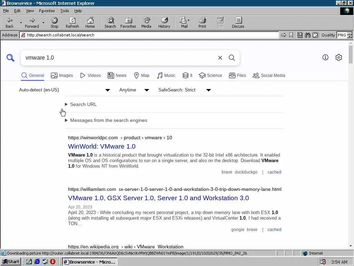The width and height of the screenshot is (354, 266).
Task: Open the preferences gear icon
Action: [x=339, y=57]
